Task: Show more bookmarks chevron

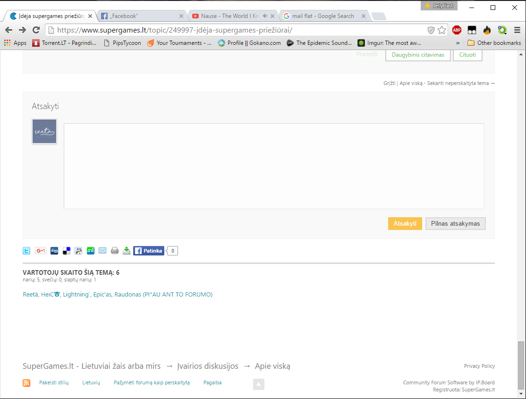Action: point(458,43)
